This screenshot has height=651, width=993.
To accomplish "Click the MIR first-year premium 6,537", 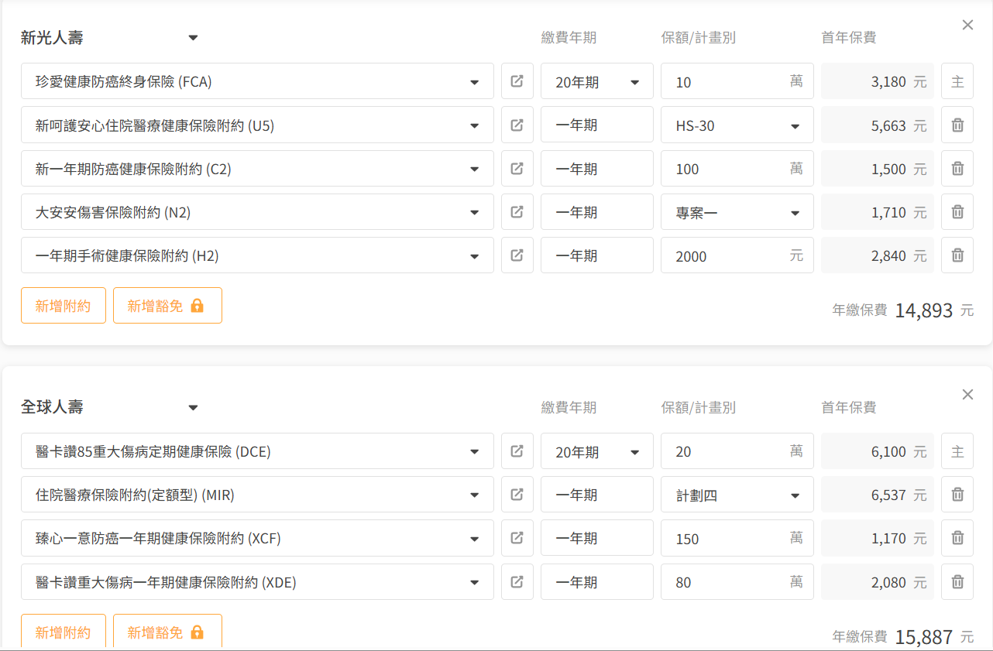I will tap(878, 495).
